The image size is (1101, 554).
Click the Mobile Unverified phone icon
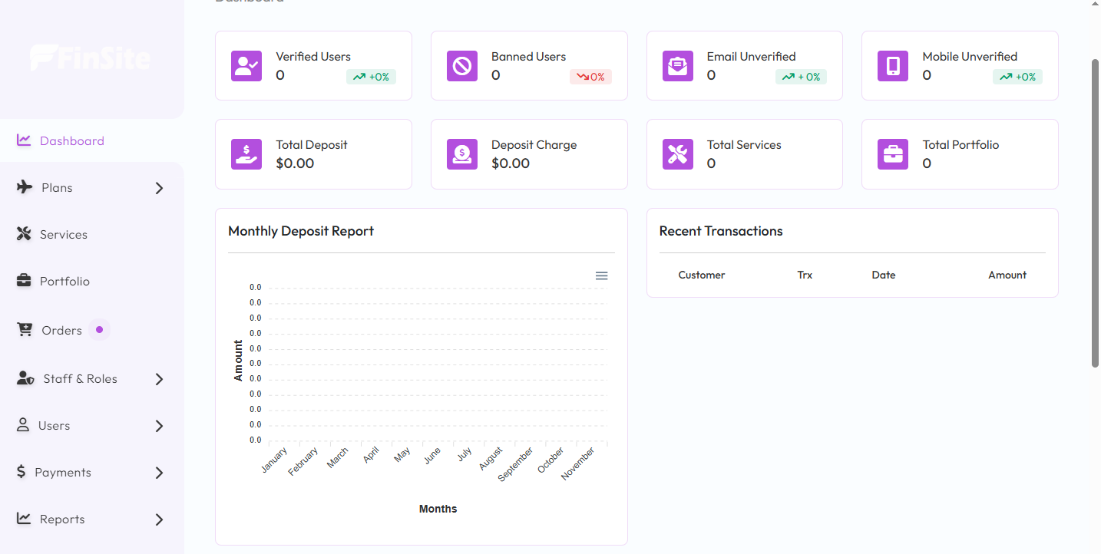point(892,66)
